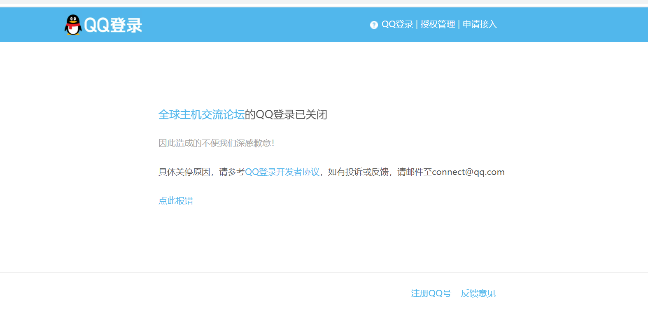Open 反馈意见 feedback link in footer
648x312 pixels.
tap(478, 293)
